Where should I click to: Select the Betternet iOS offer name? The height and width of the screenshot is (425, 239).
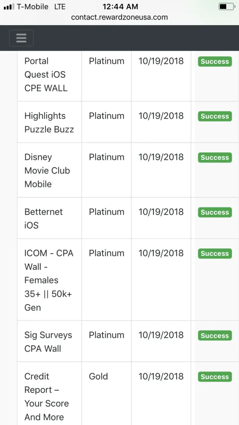pyautogui.click(x=43, y=218)
